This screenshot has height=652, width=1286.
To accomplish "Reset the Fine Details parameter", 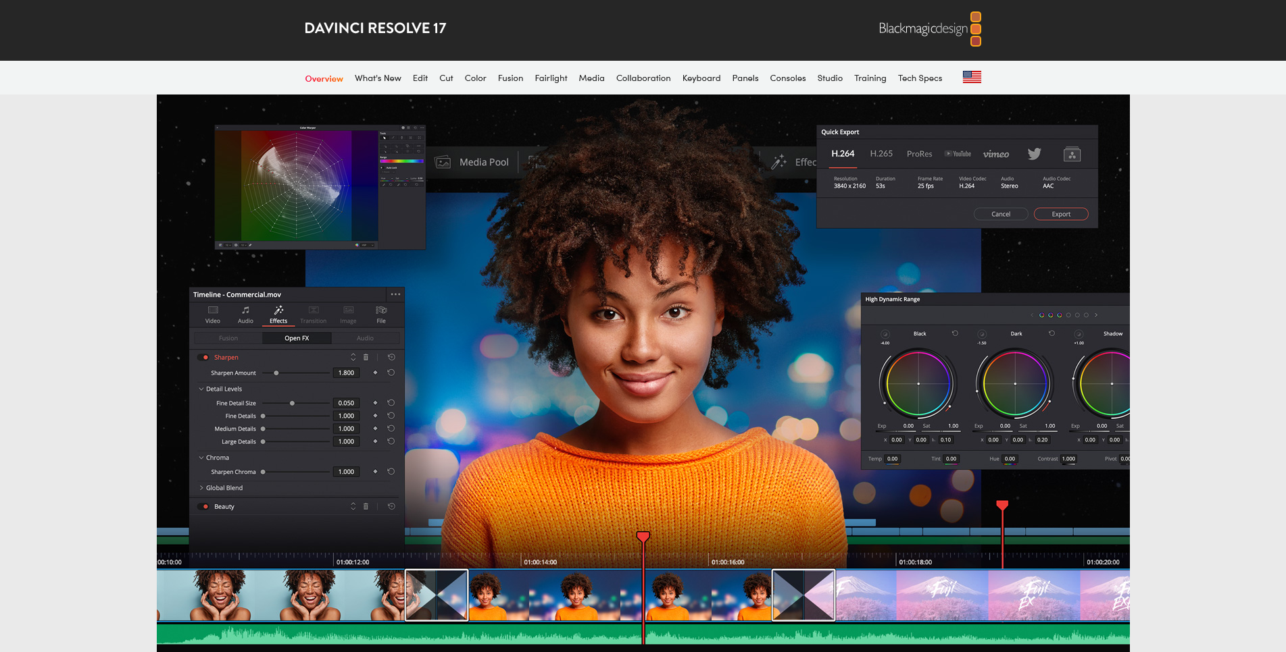I will click(391, 416).
